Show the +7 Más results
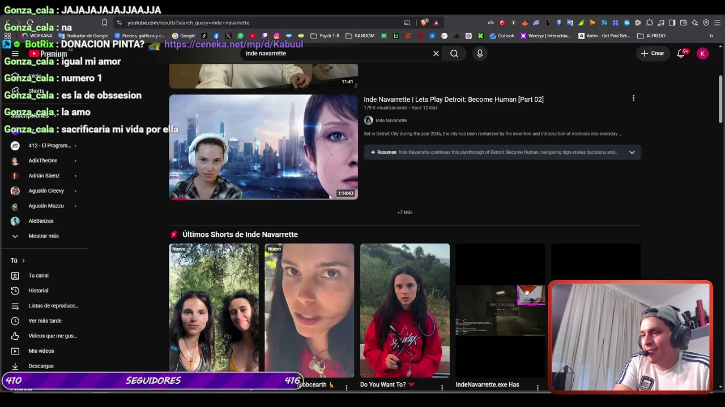Screen dimensions: 725x407 click(x=405, y=213)
